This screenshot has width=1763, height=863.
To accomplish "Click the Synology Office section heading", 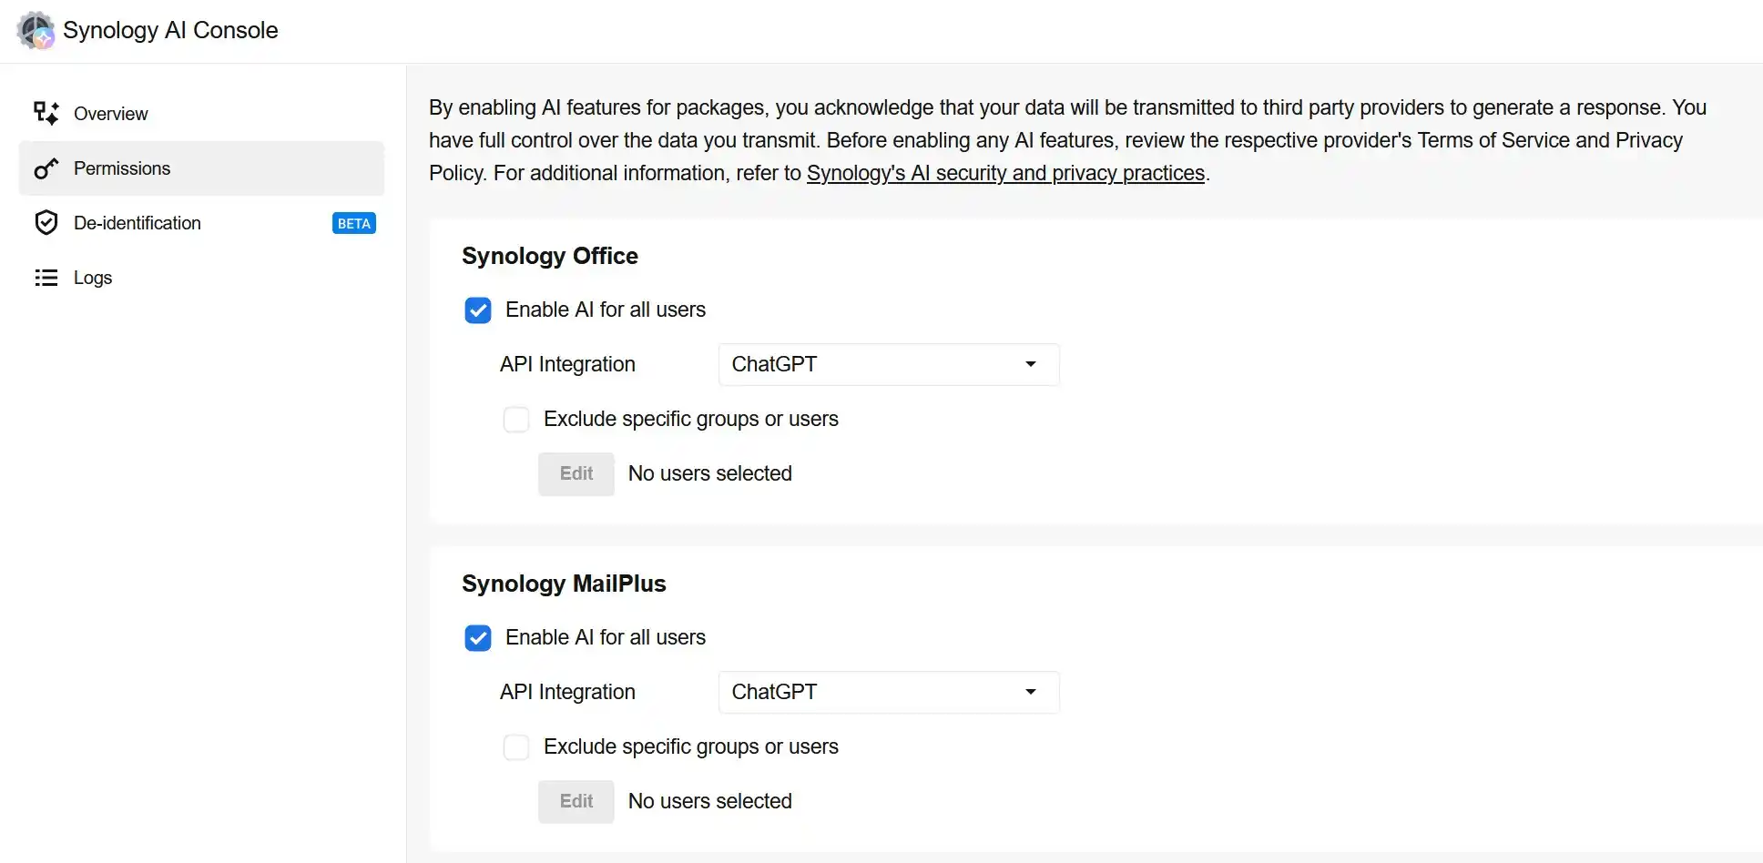I will [550, 256].
